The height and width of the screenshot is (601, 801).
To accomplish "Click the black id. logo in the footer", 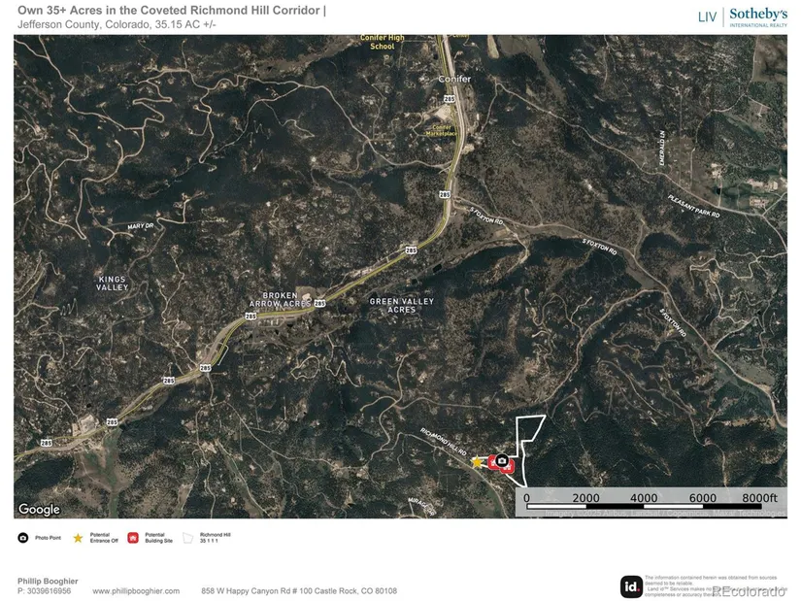I will coord(631,586).
